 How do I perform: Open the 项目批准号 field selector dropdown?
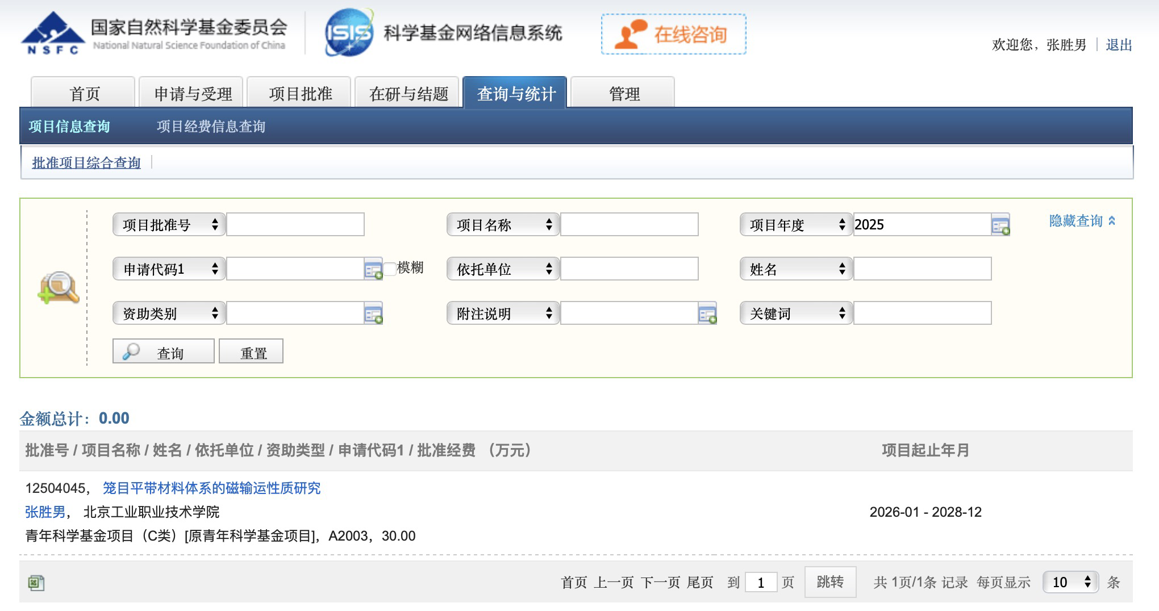coord(169,225)
